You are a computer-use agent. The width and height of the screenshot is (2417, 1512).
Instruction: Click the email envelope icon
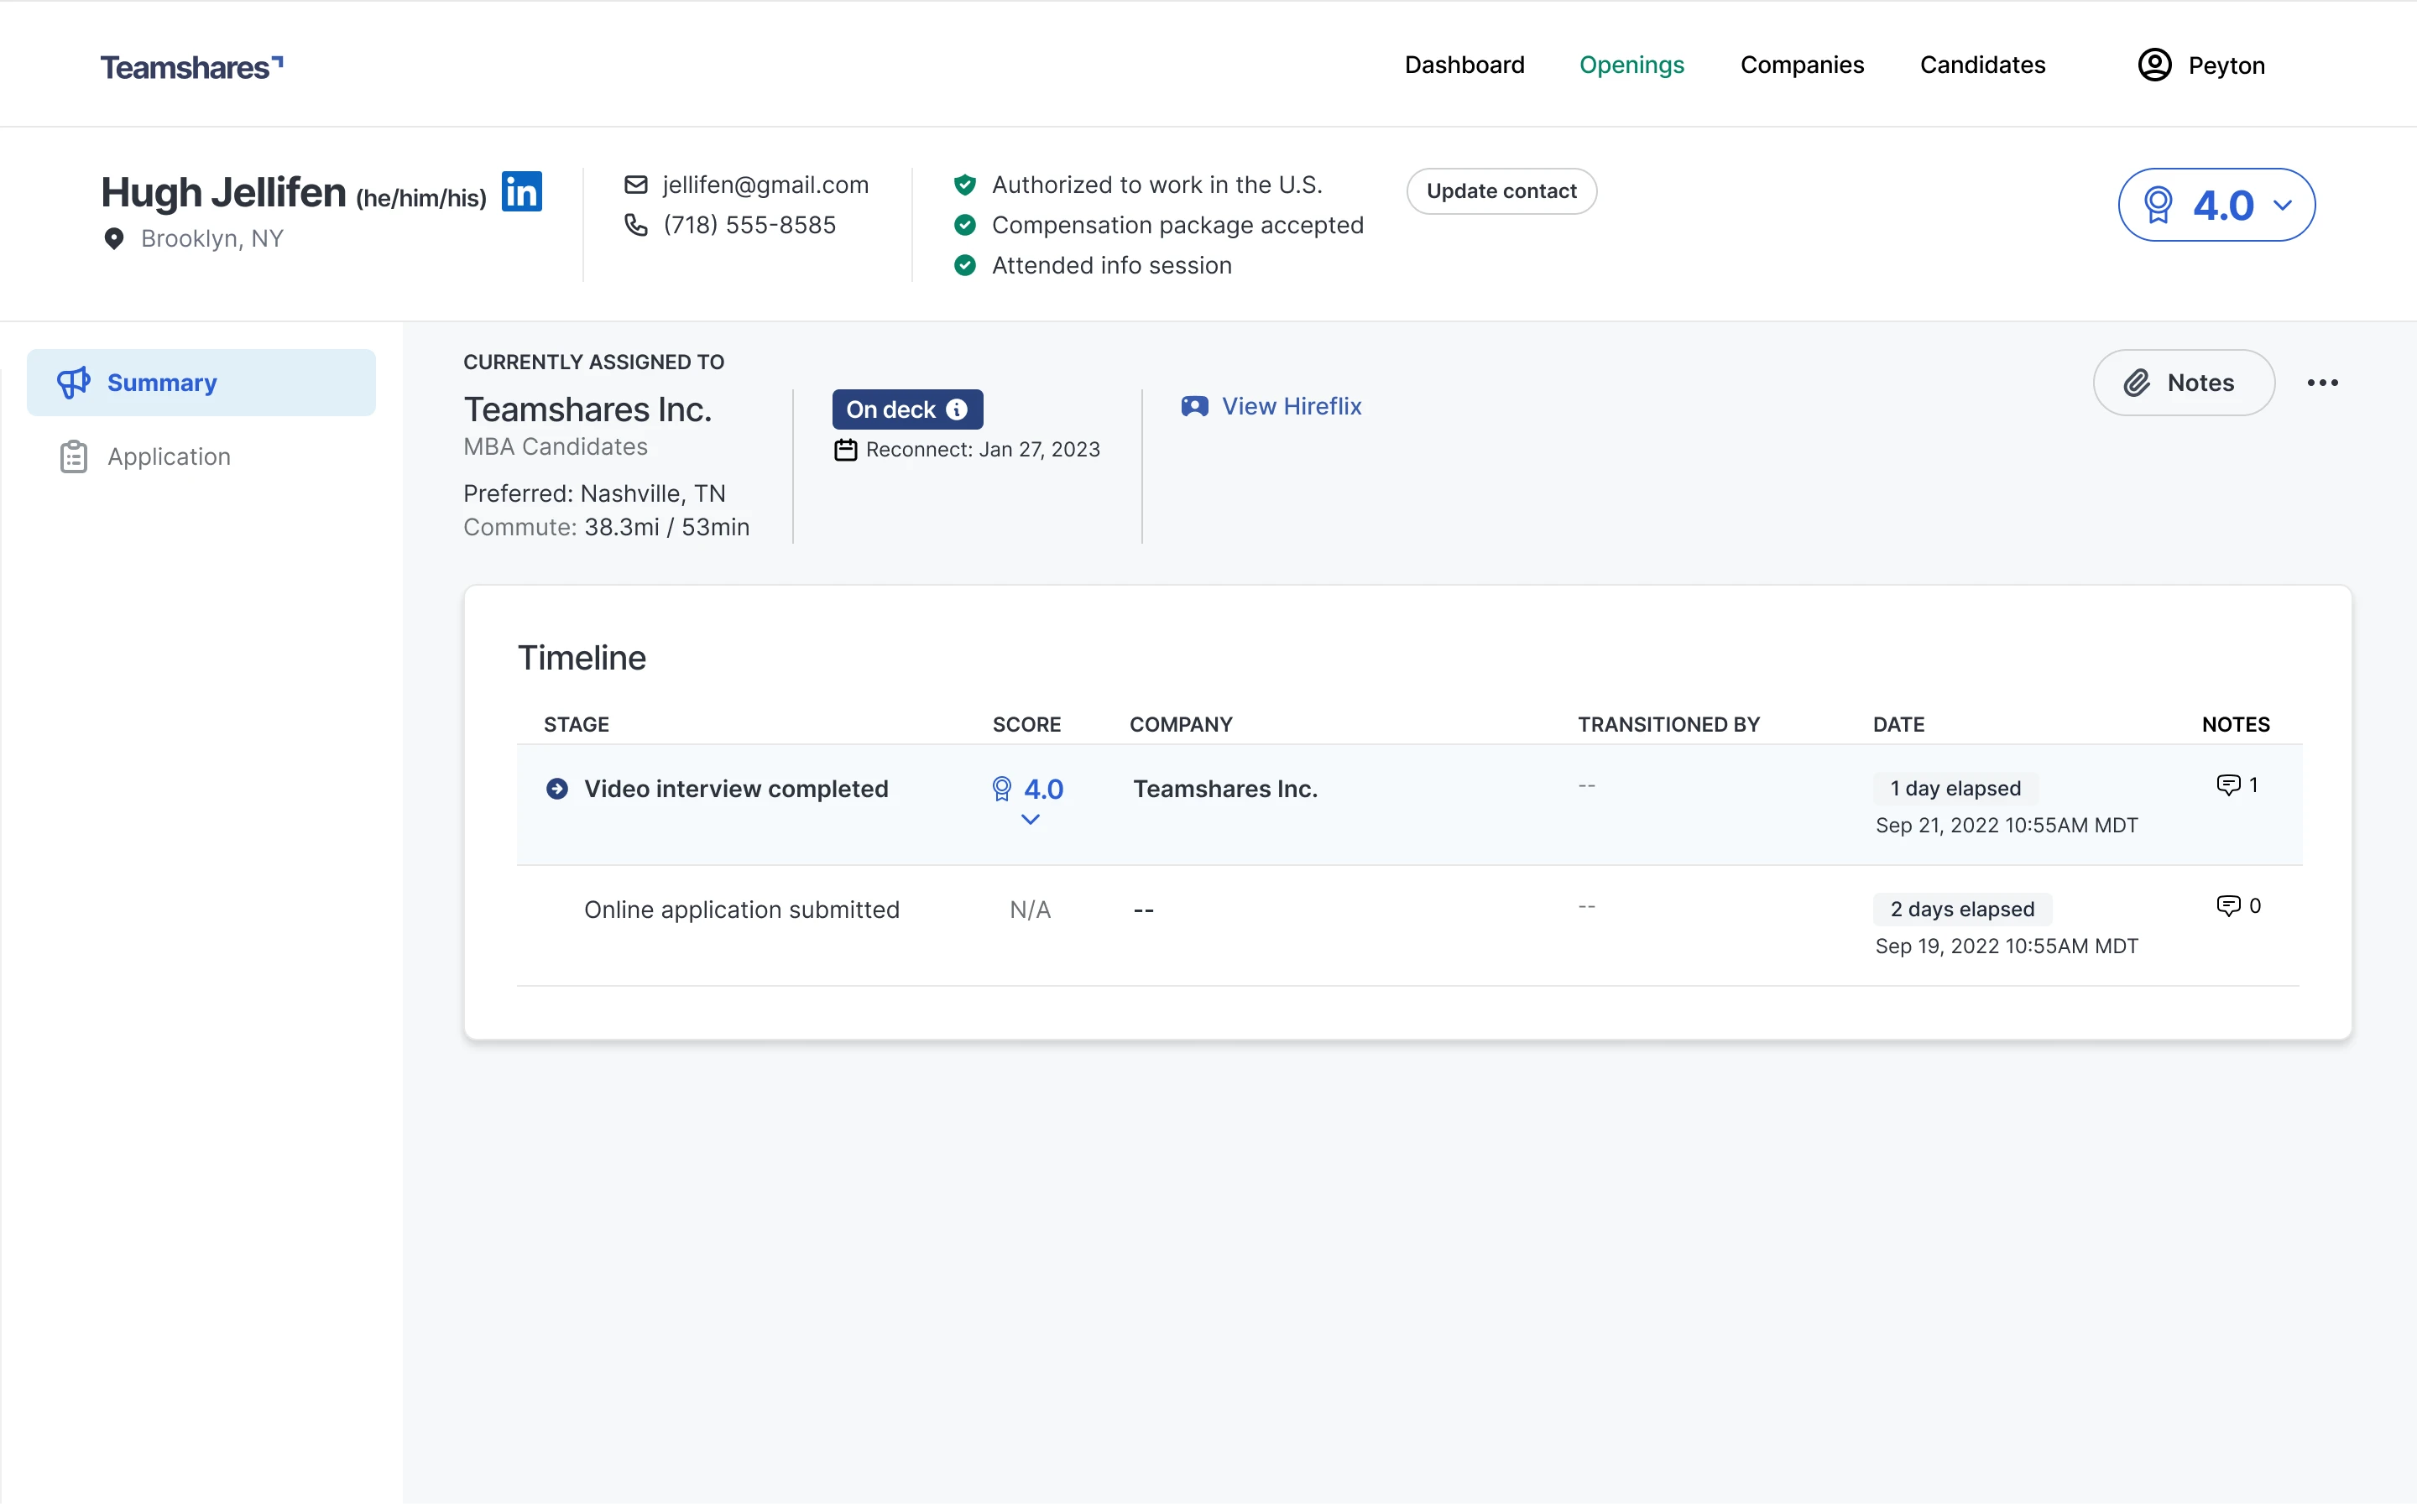(635, 185)
